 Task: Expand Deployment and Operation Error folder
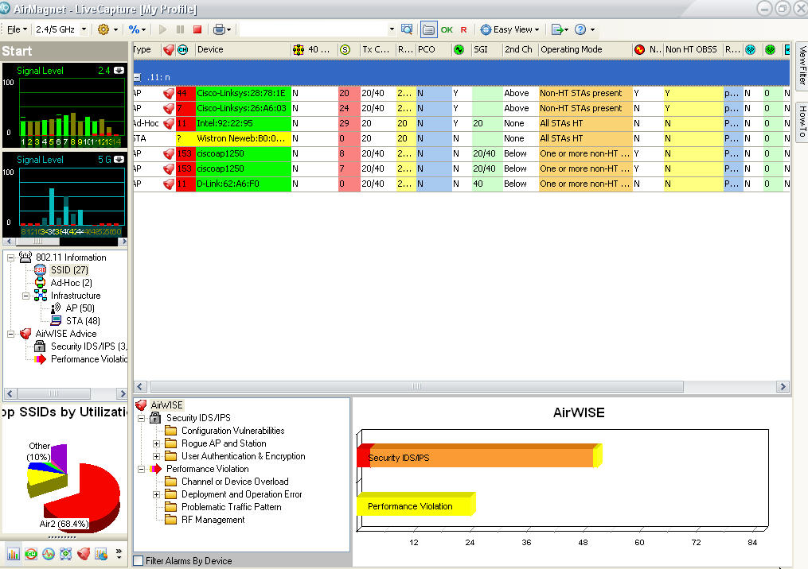(156, 494)
